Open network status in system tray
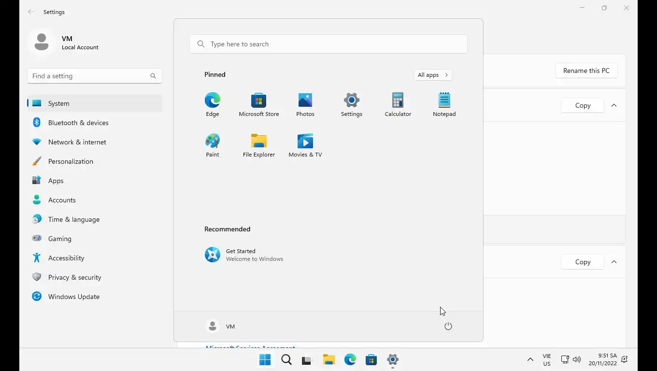Viewport: 657px width, 371px height. pyautogui.click(x=565, y=359)
